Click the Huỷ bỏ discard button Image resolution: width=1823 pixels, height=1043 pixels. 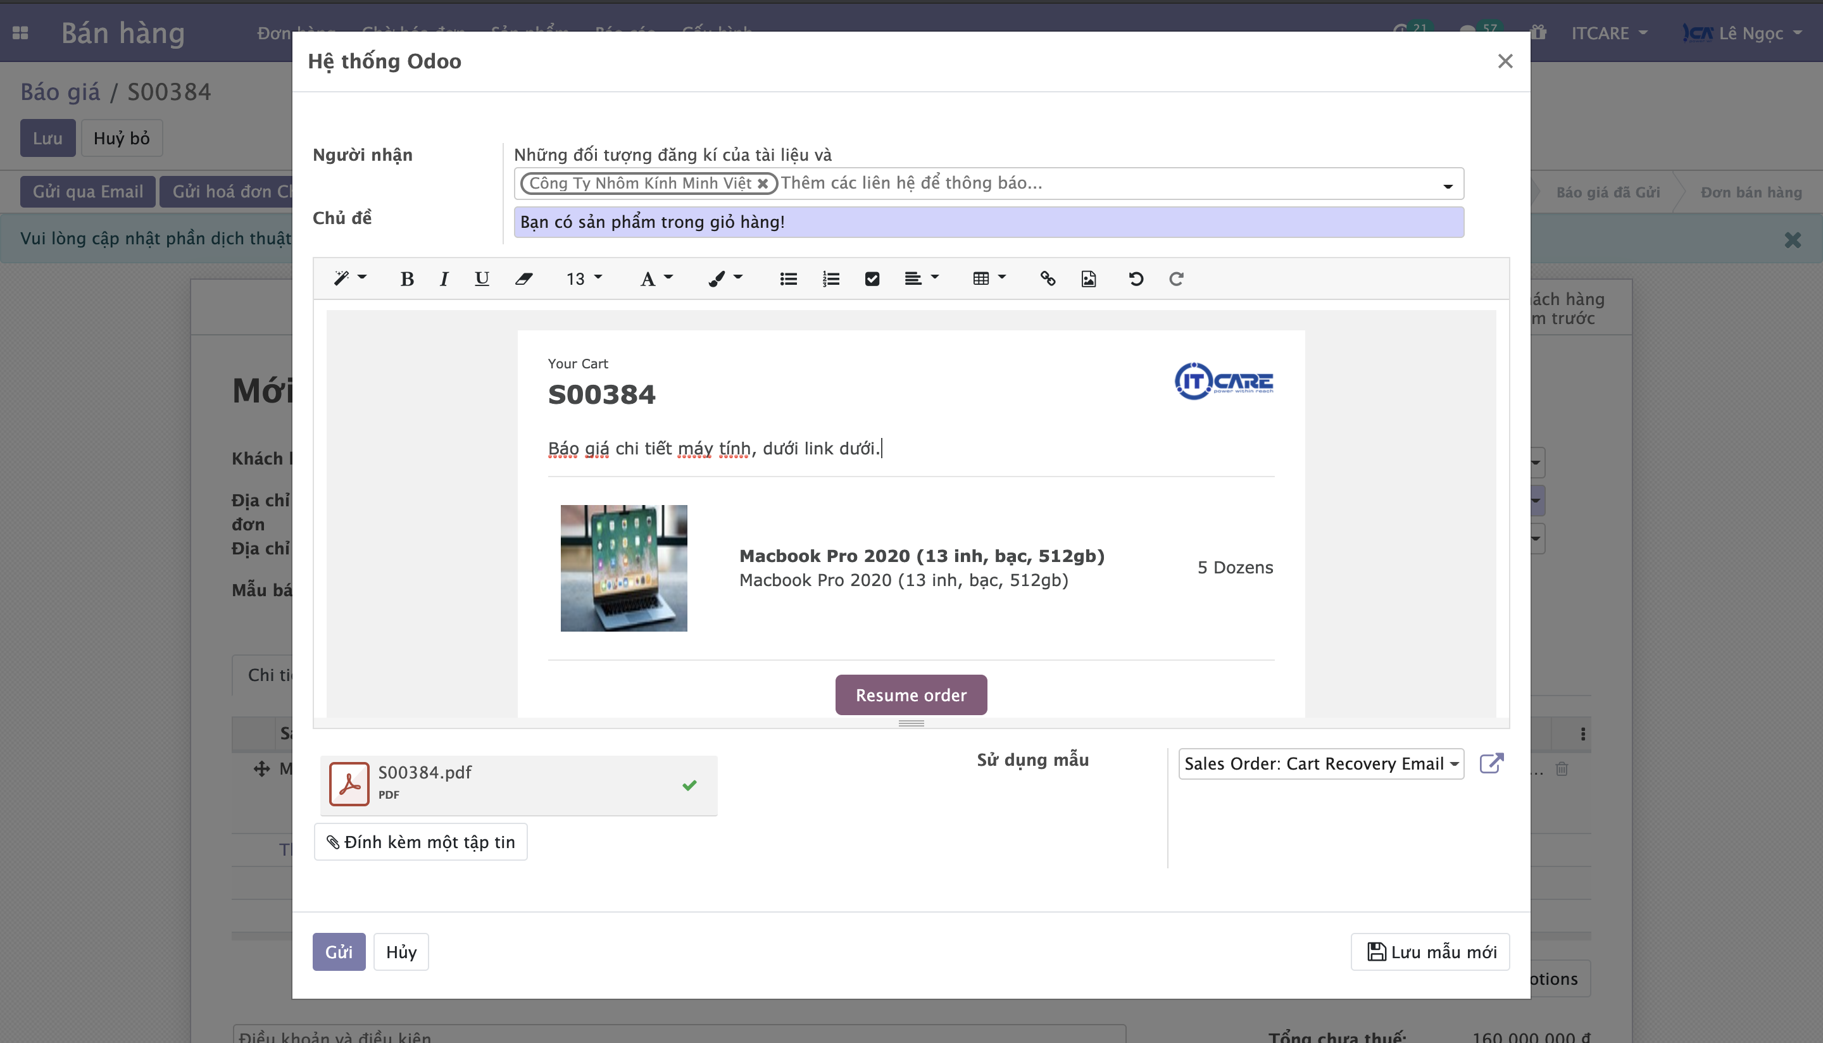coord(122,138)
